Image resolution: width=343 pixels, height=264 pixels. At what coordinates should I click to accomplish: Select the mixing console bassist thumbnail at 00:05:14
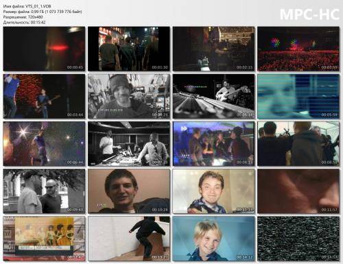(213, 96)
